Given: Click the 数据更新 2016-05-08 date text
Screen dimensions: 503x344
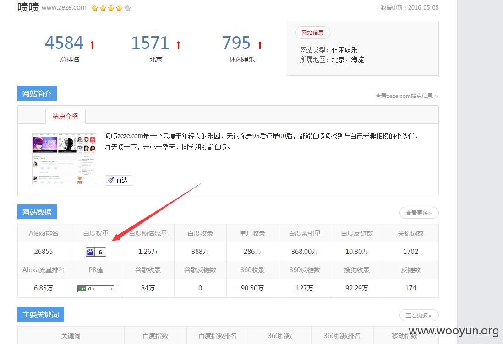Looking at the screenshot, I should (x=410, y=8).
